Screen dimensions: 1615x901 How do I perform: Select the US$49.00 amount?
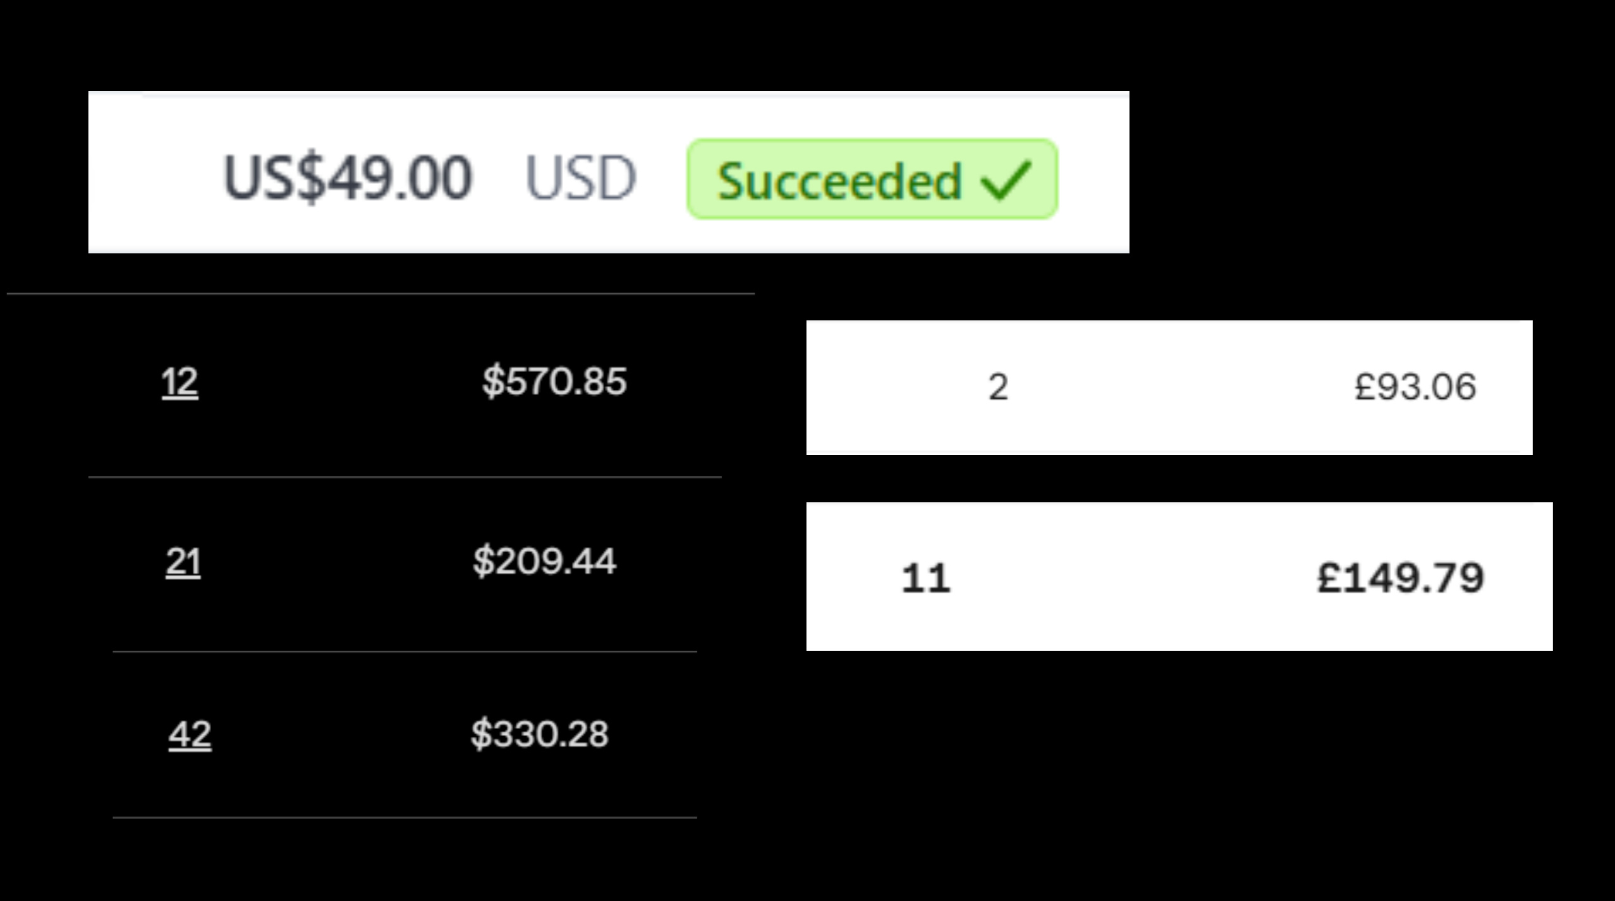pos(348,178)
